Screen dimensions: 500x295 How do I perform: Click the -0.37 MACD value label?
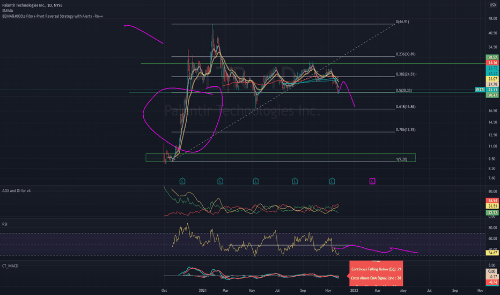(492, 277)
